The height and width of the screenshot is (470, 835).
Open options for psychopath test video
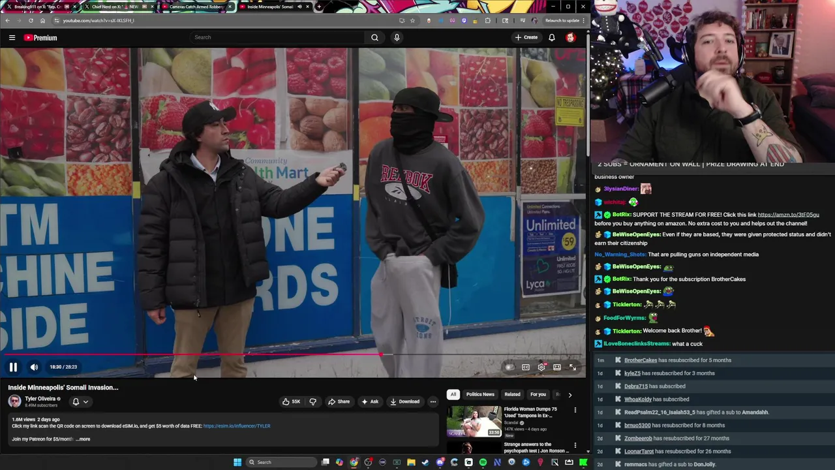(x=575, y=445)
